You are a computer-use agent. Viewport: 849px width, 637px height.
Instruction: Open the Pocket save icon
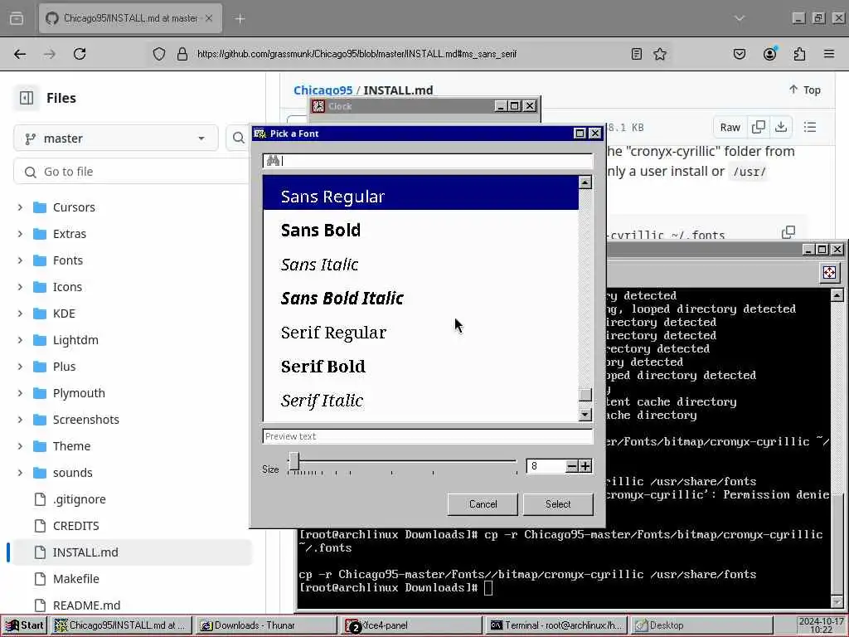[739, 54]
